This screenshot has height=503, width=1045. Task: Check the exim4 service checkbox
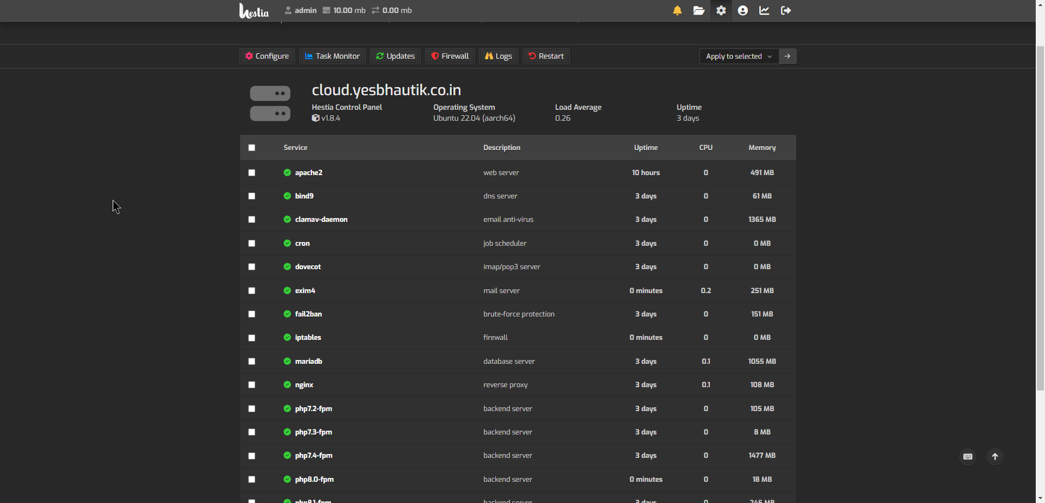251,290
